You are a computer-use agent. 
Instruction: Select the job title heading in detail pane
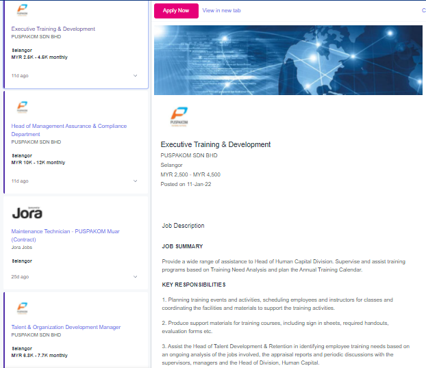coord(216,144)
